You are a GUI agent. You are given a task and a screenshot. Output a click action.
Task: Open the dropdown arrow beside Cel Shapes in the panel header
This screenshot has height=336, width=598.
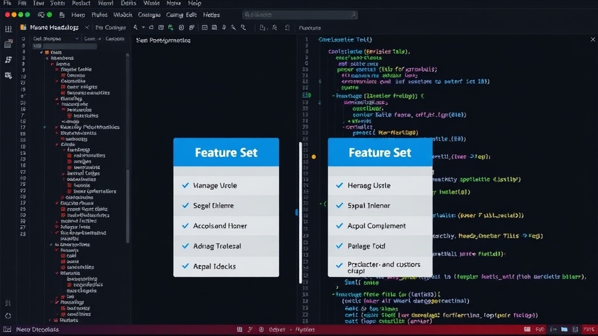77,38
